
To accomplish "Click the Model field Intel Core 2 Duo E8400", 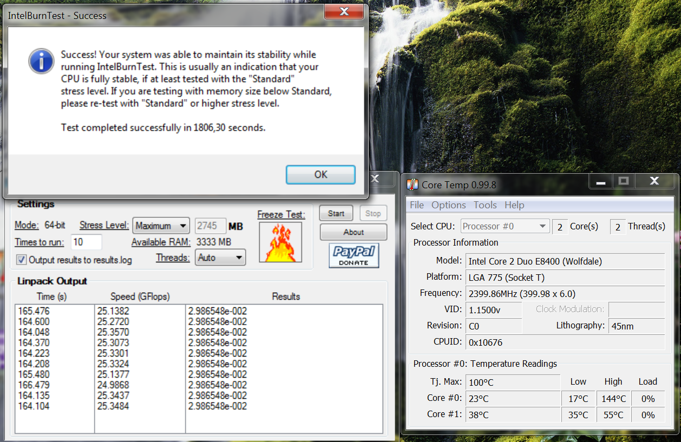I will [x=566, y=261].
